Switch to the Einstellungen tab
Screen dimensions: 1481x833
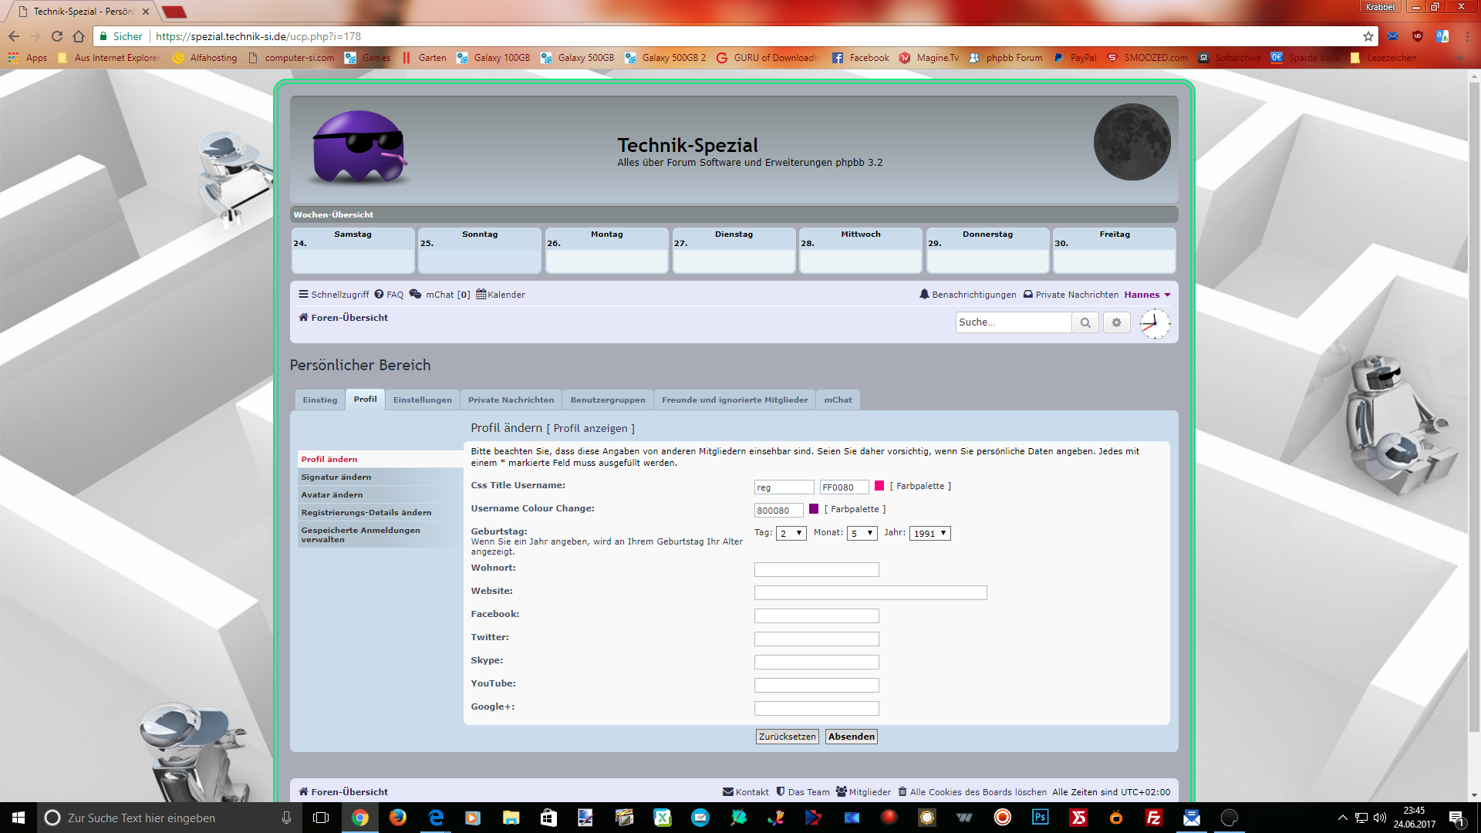(422, 400)
